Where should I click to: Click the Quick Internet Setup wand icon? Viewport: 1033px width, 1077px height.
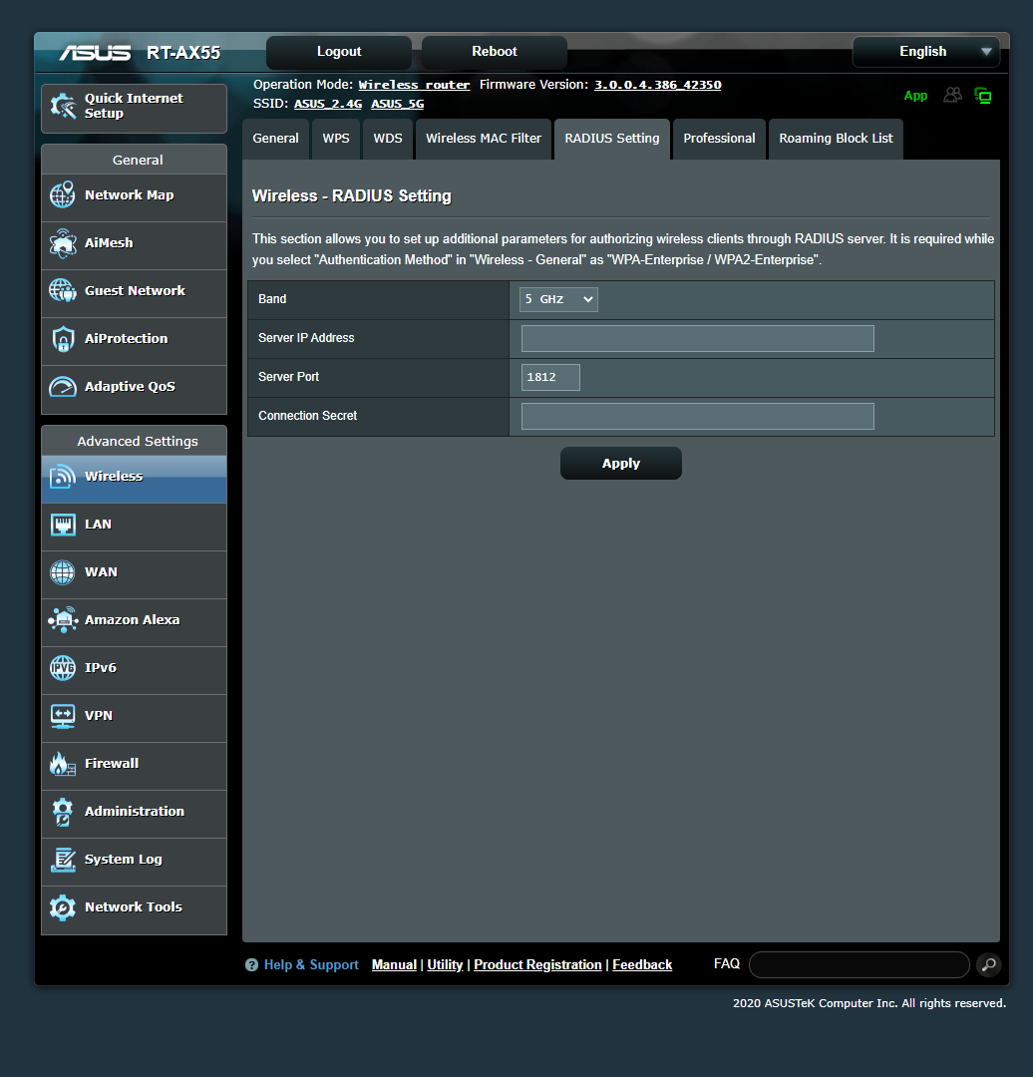[x=63, y=107]
